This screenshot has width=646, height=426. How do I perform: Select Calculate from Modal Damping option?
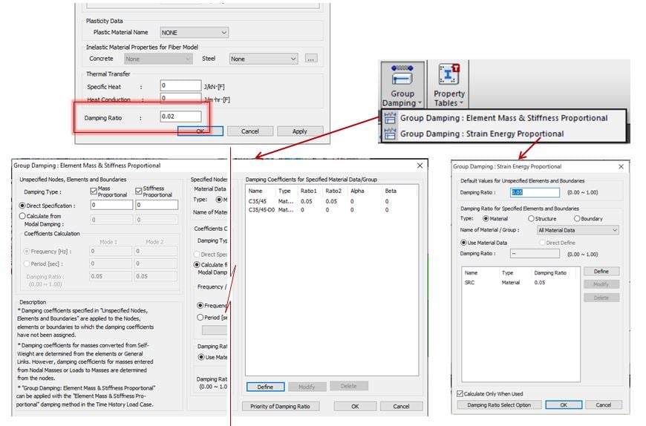tap(22, 216)
